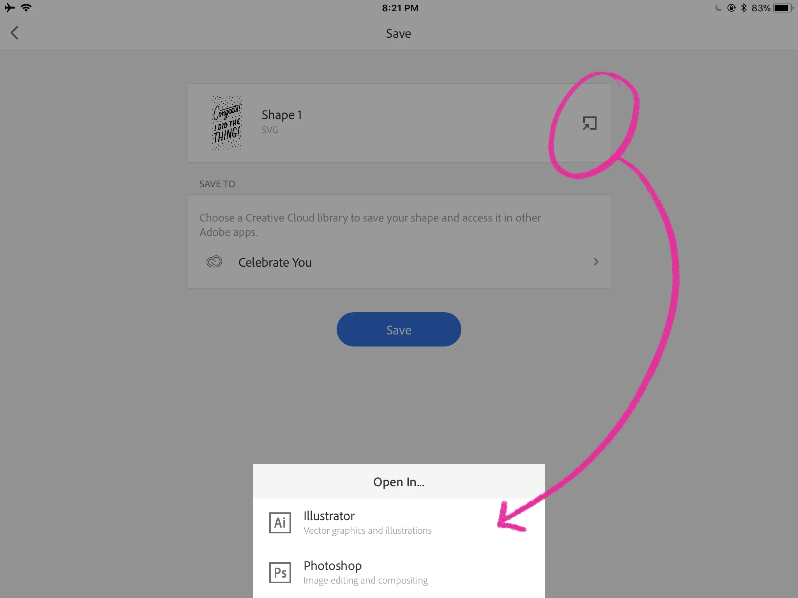Tap the Do Not Disturb moon icon

(719, 8)
